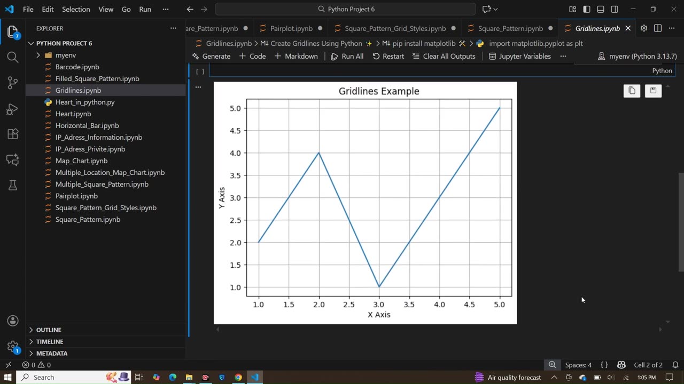684x384 pixels.
Task: Toggle the primary side bar
Action: tap(587, 9)
